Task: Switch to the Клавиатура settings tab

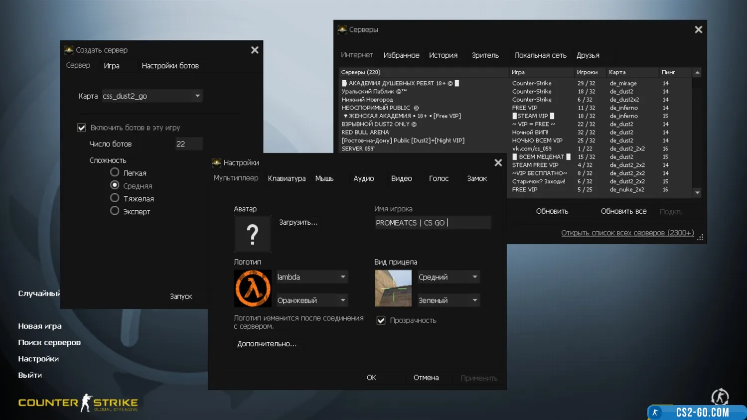Action: click(287, 178)
